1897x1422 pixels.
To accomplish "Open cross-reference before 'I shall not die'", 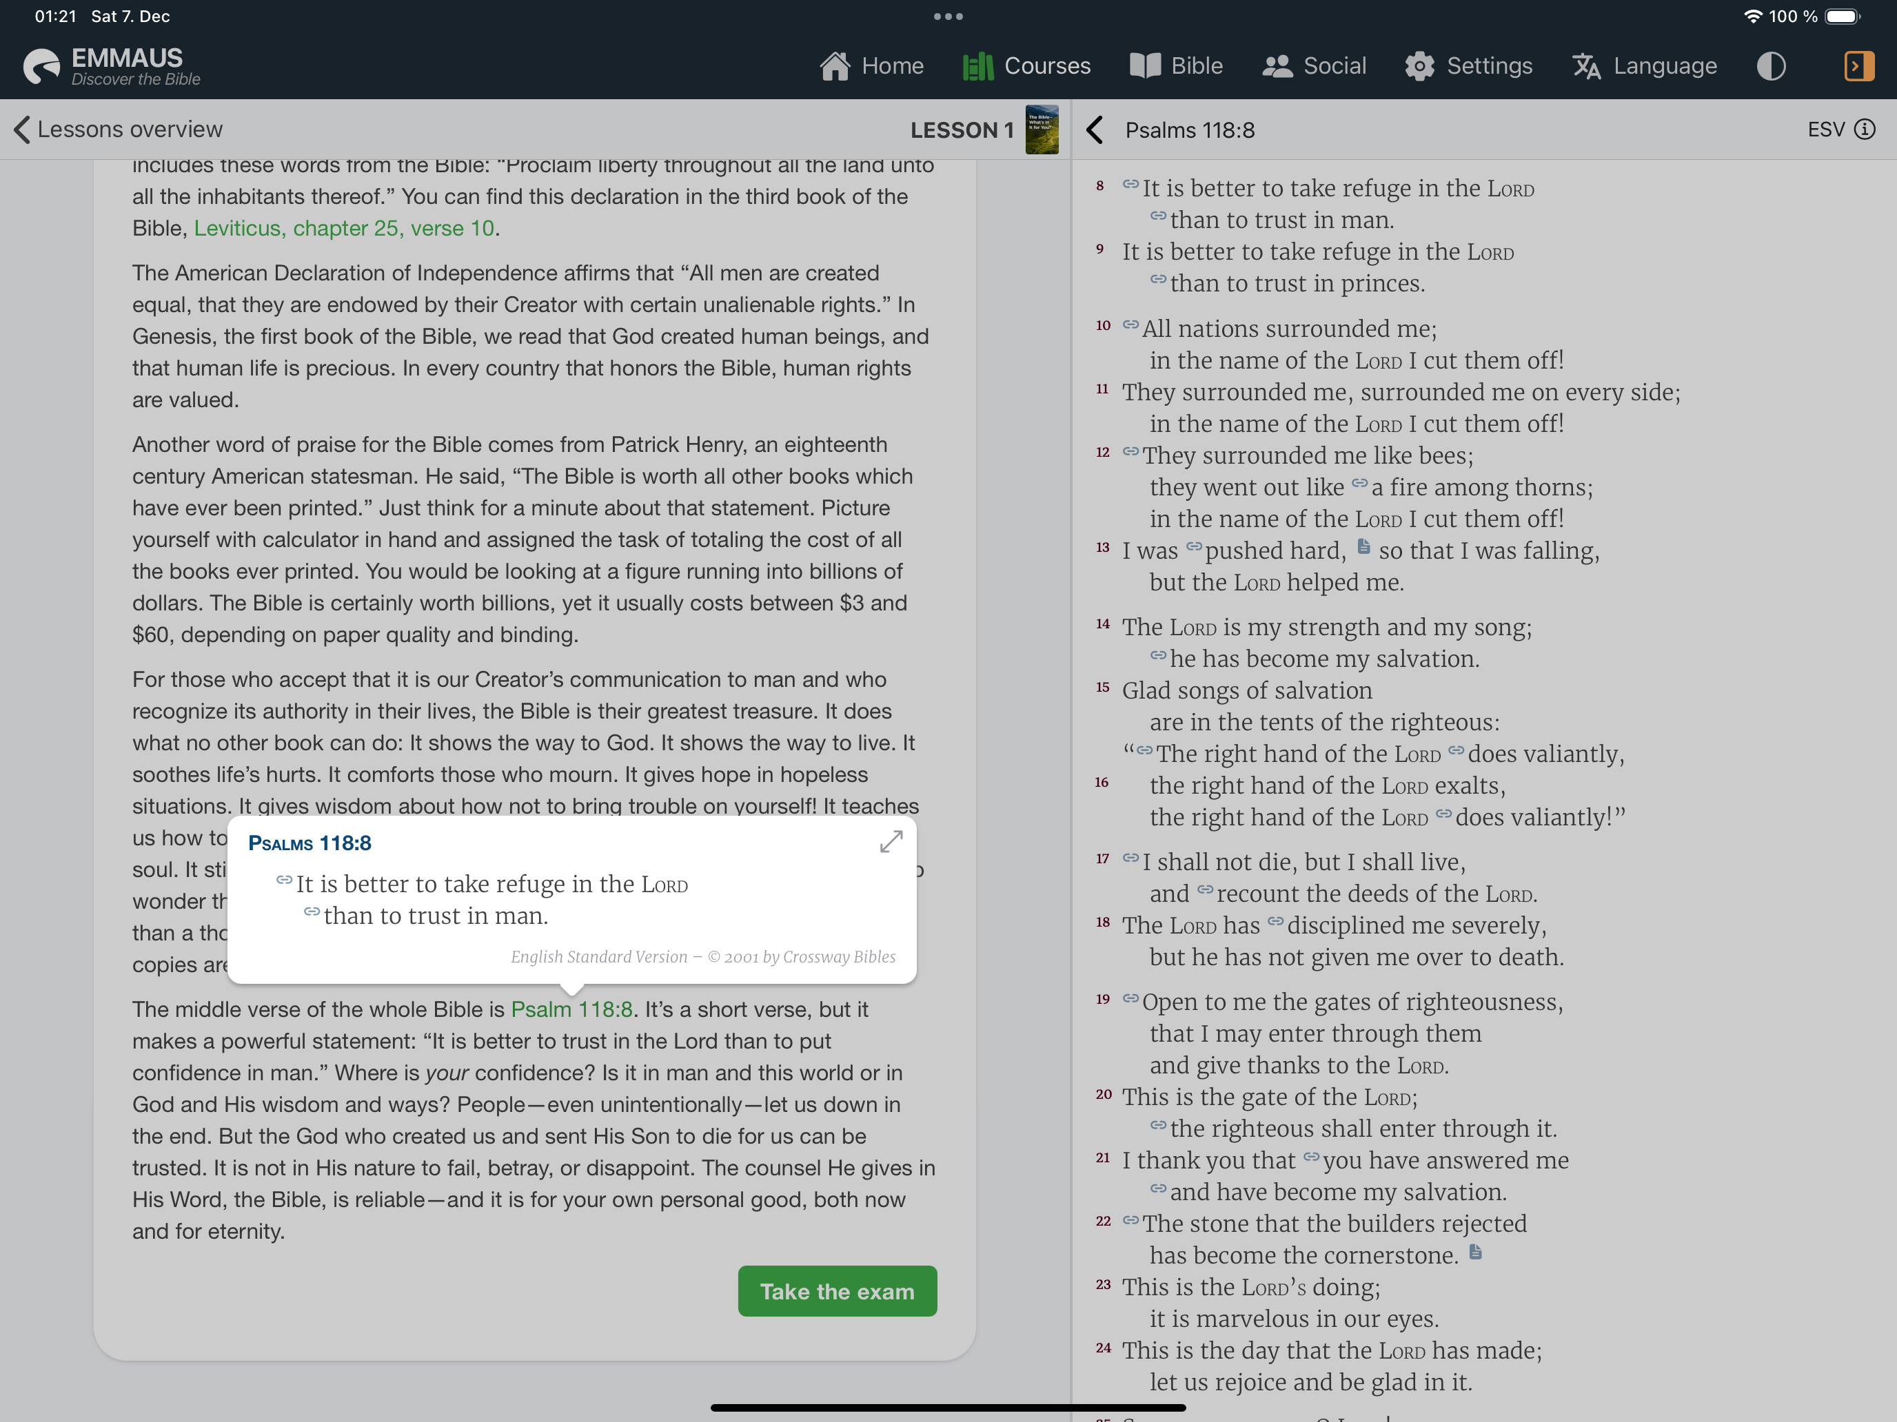I will (x=1131, y=858).
